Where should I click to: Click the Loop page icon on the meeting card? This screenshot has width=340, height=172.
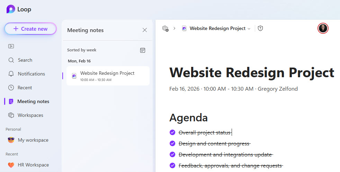[x=74, y=76]
